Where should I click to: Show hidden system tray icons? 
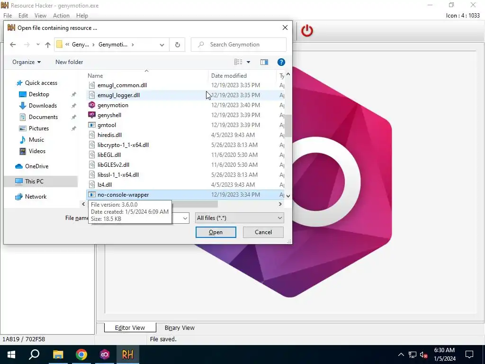pos(401,355)
